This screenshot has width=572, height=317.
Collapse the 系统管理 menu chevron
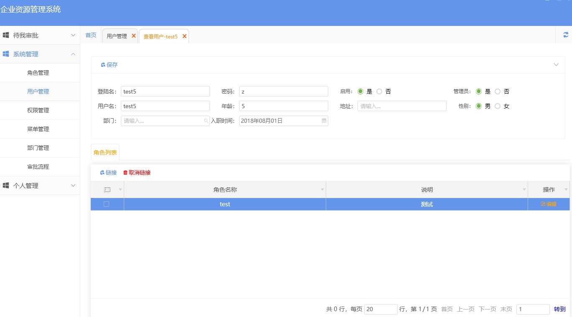73,54
